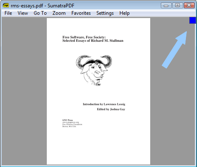This screenshot has width=197, height=167.
Task: Click the window title 'rms-essays.pdf - SumatraPDF'
Action: click(x=42, y=6)
